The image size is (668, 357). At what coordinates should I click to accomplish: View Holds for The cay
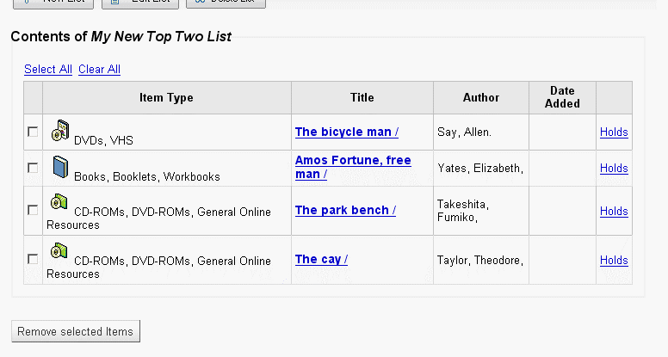614,260
